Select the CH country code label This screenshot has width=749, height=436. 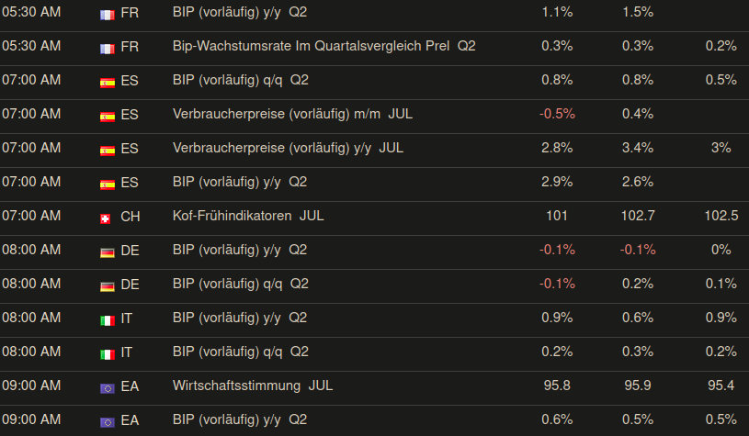[x=131, y=217]
